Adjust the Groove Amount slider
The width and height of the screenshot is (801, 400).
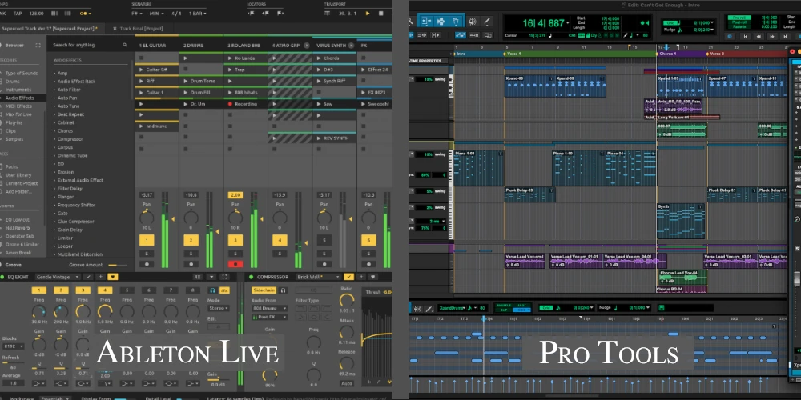tap(118, 264)
